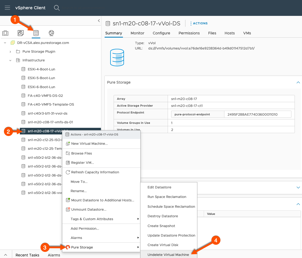
Task: Collapse the DR-vCSA.alex.purestorage.com tree node
Action: click(x=5, y=42)
